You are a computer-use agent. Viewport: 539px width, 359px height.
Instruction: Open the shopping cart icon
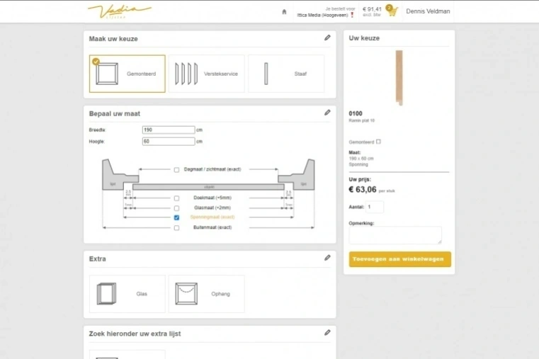pos(391,11)
